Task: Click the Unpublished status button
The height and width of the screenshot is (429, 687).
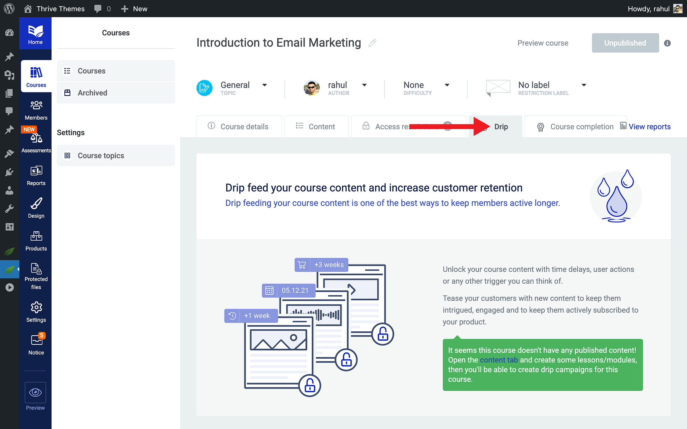Action: pos(625,43)
